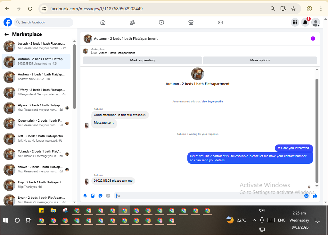Open the zoom magnifier icon in the address bar
The width and height of the screenshot is (328, 235).
click(x=273, y=9)
